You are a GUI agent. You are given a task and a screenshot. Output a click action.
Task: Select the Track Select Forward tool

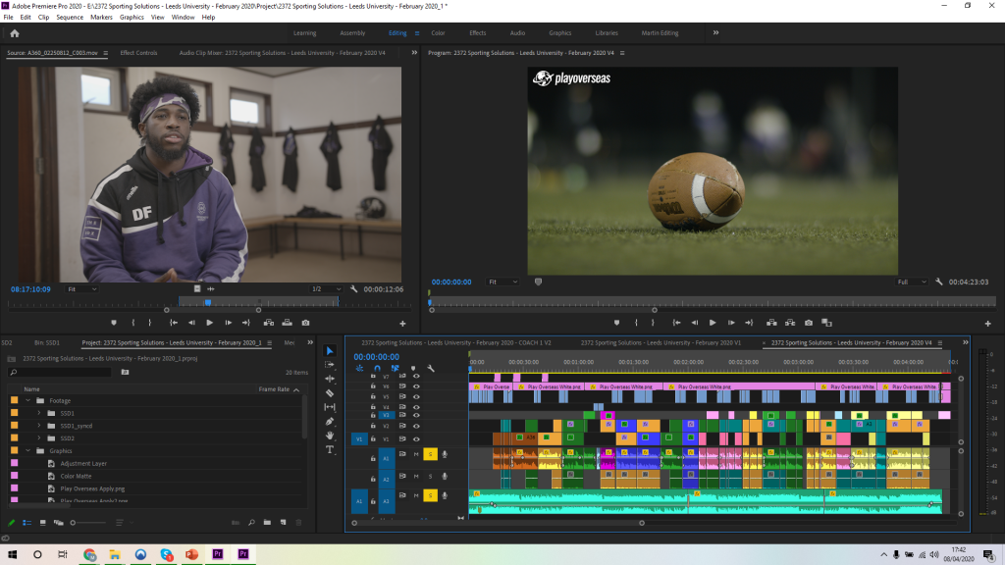click(330, 365)
